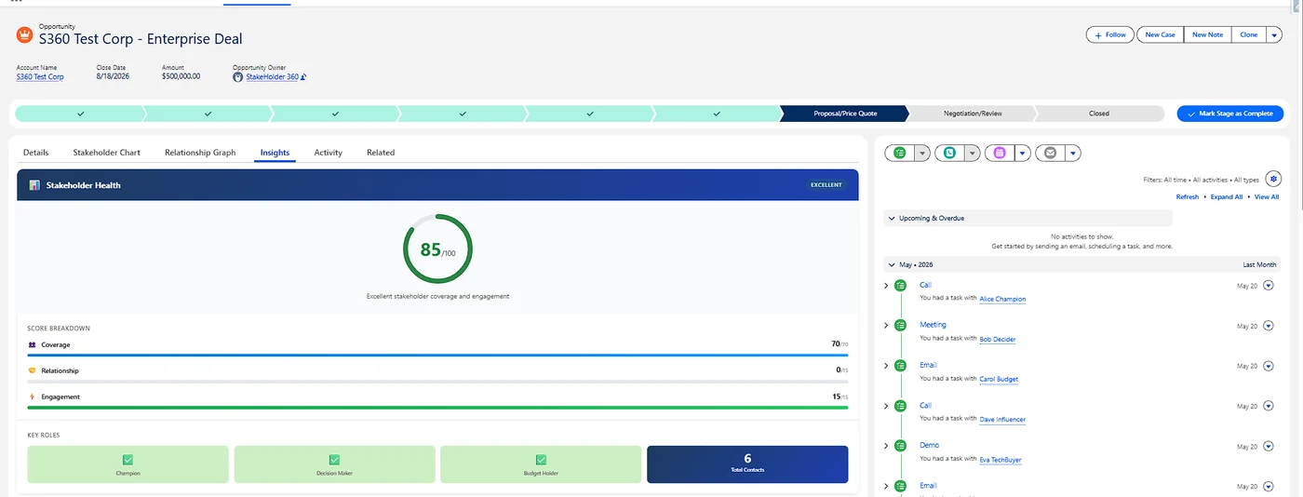Screen dimensions: 1303x497
Task: Click Mark Stage as Complete button
Action: 1230,114
